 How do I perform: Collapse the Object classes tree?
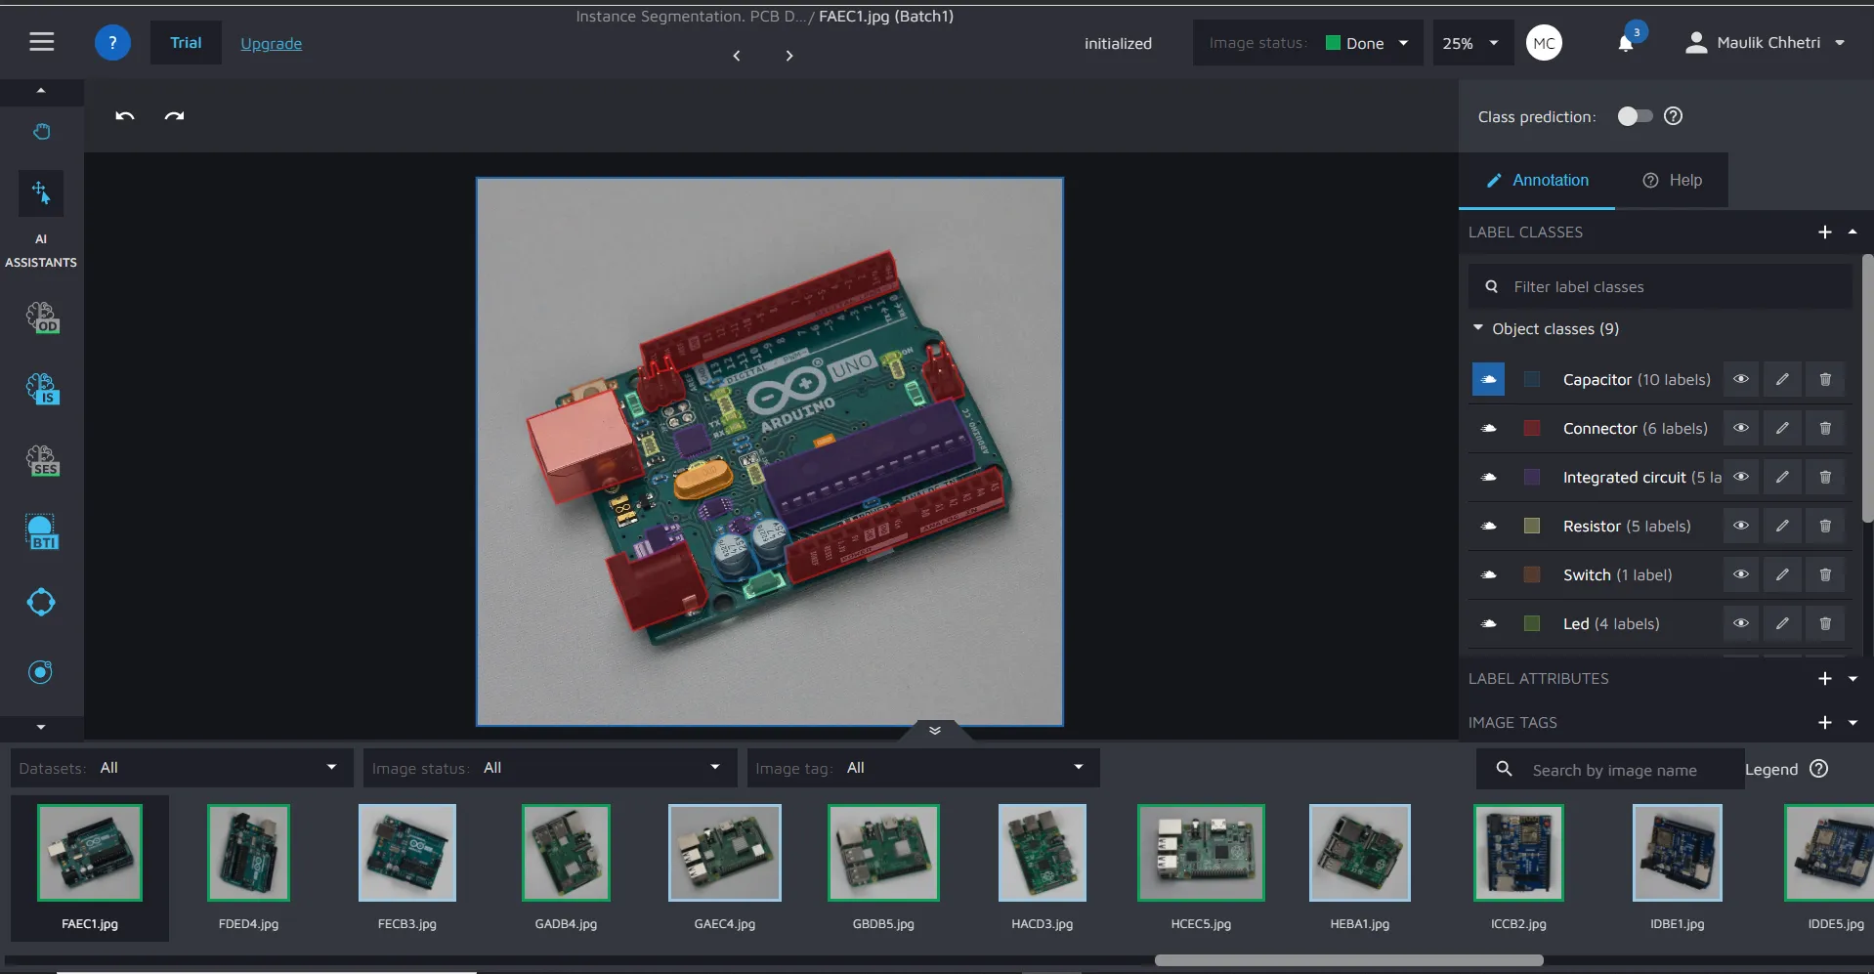pyautogui.click(x=1478, y=328)
